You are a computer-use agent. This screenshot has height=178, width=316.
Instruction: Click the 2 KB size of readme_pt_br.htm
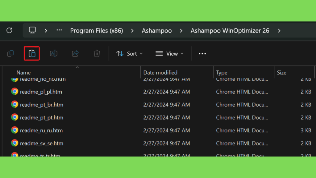[306, 105]
